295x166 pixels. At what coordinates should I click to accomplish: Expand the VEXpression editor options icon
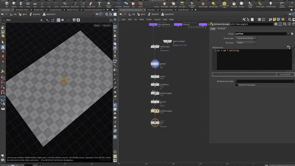point(289,47)
